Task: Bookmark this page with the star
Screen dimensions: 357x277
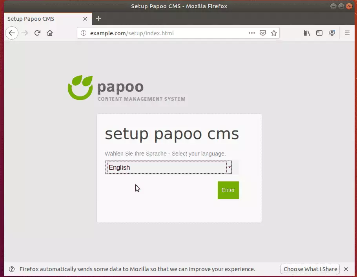Action: coord(274,33)
